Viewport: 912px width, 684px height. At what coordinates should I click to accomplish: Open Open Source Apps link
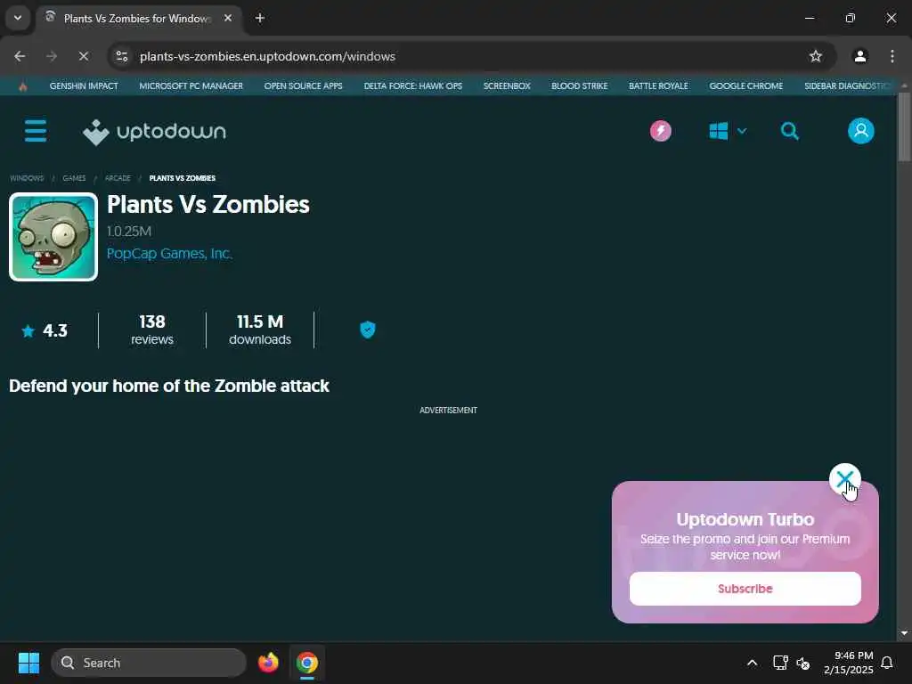303,86
